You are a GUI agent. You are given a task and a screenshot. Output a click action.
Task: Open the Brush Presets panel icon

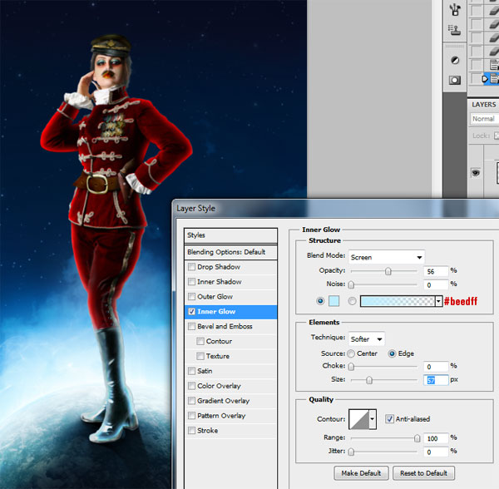click(x=455, y=9)
